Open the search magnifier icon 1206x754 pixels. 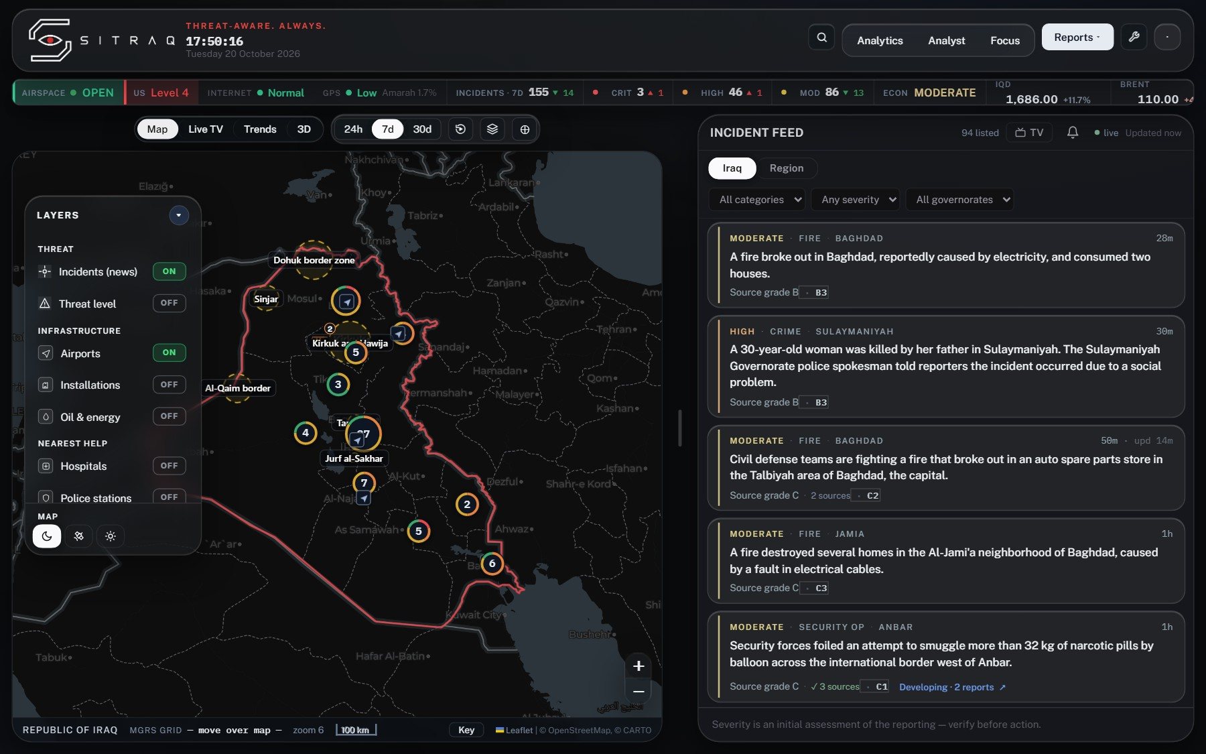[x=821, y=38]
